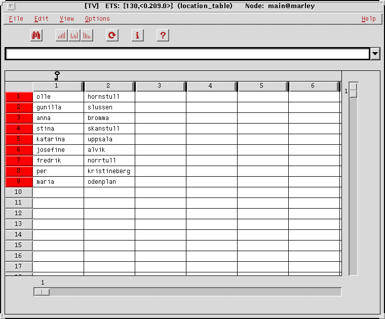Select the cell 'stina'
Screen dimensions: 385x319
58,129
